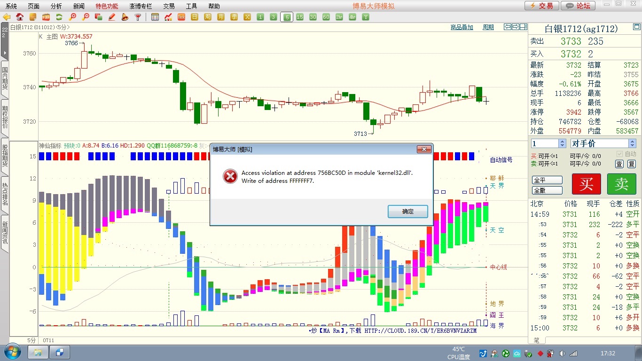Screen dimensions: 642x361
Task: Toggle the 全撤 option
Action: 547,190
